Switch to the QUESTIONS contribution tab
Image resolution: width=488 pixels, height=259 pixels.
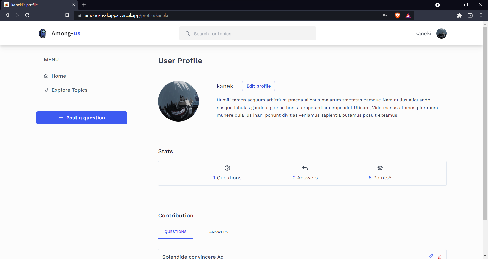[x=175, y=232]
